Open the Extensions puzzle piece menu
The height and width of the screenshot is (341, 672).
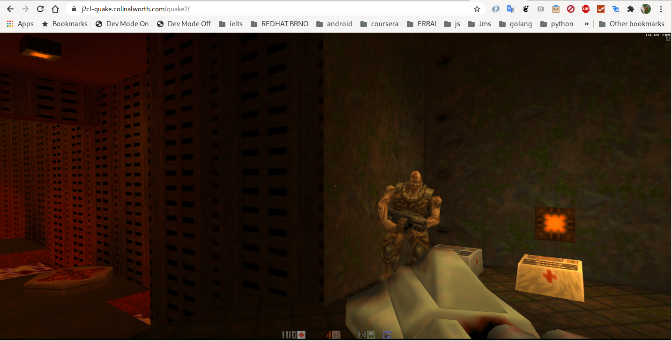point(631,9)
